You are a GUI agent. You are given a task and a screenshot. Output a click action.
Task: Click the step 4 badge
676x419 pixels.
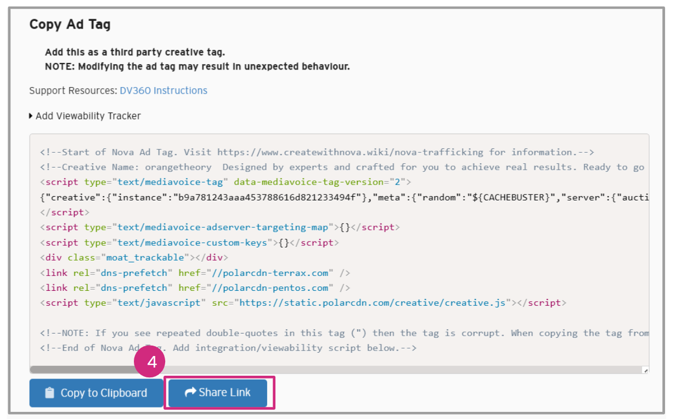click(x=149, y=362)
